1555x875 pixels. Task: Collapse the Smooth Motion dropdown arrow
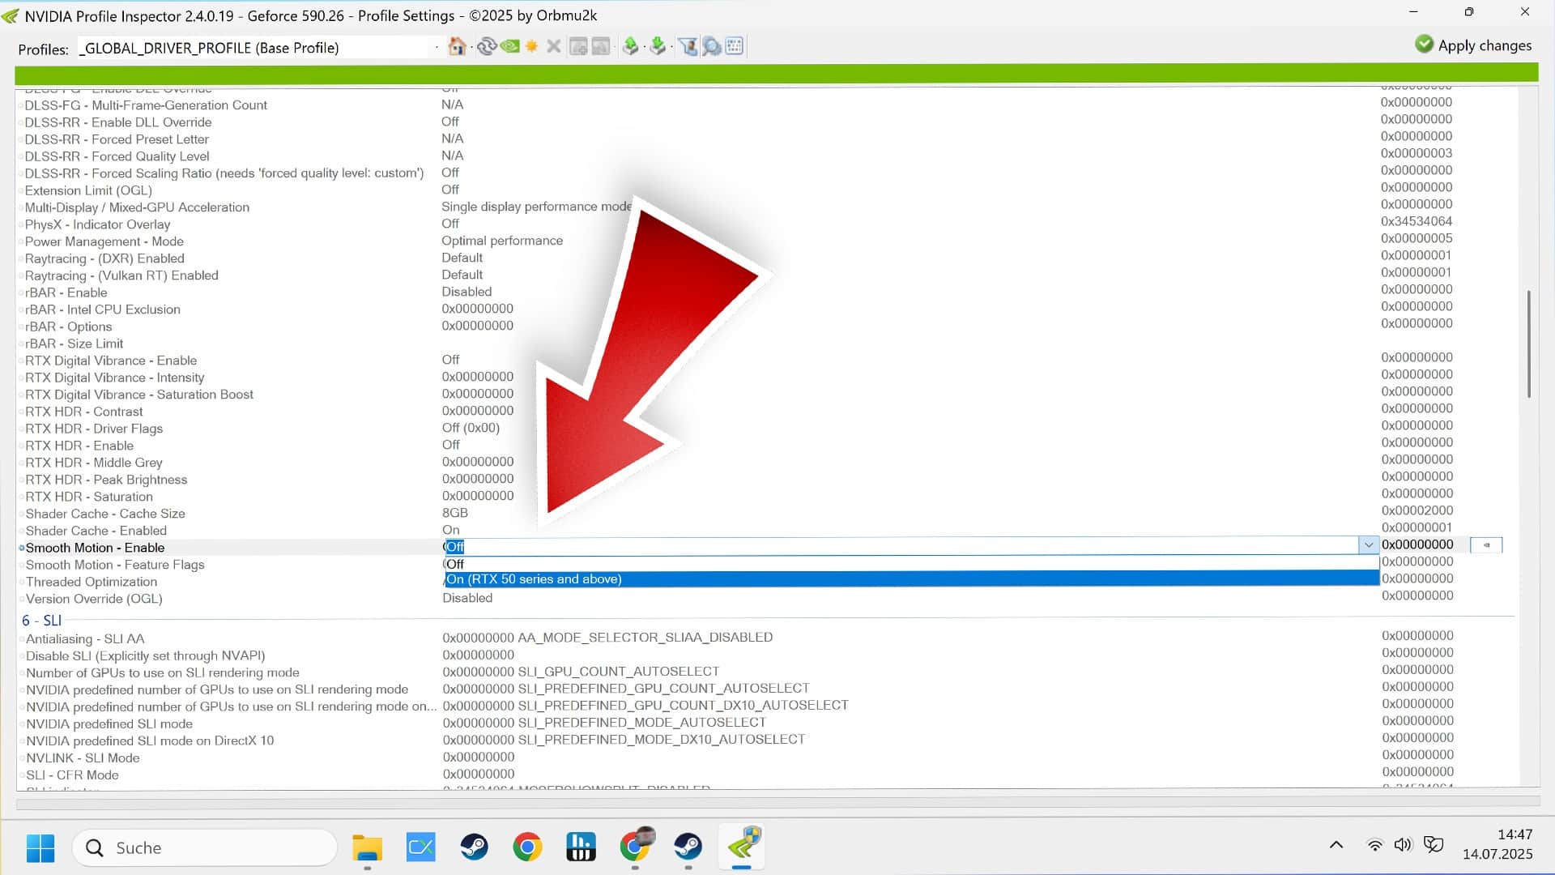click(1369, 545)
